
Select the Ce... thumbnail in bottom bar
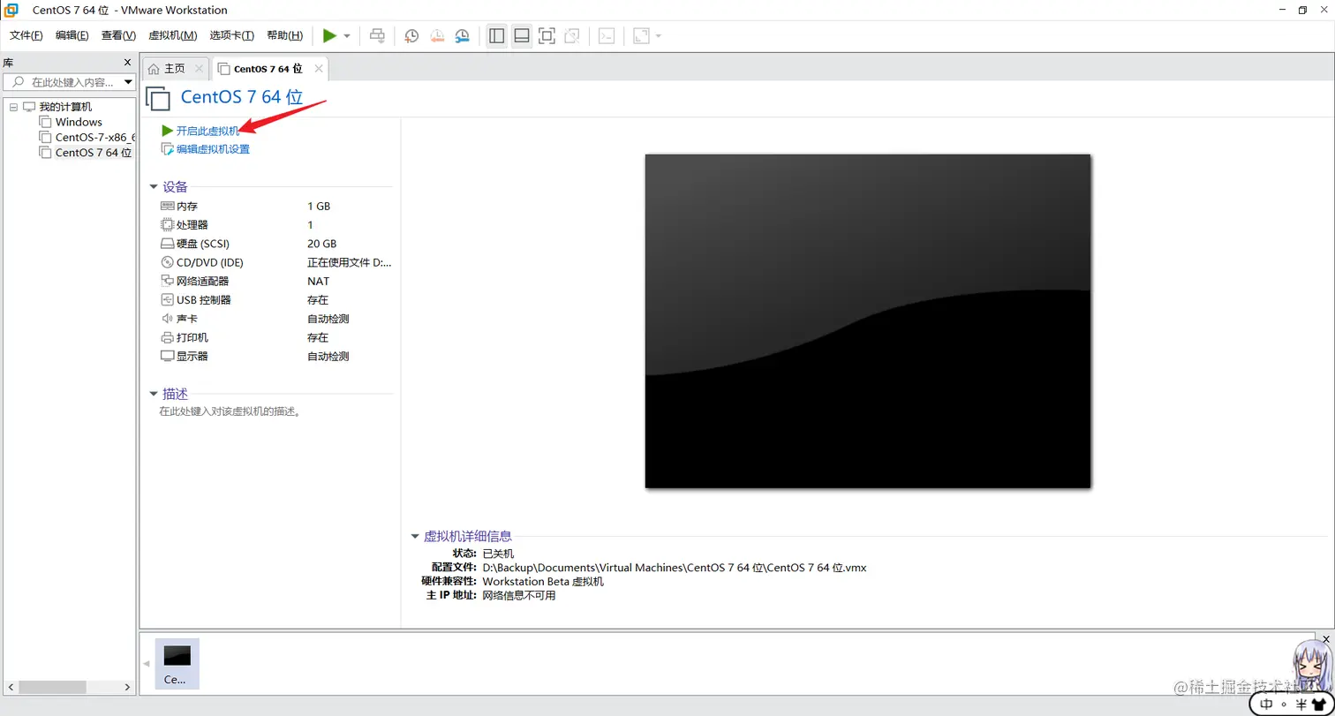click(177, 663)
